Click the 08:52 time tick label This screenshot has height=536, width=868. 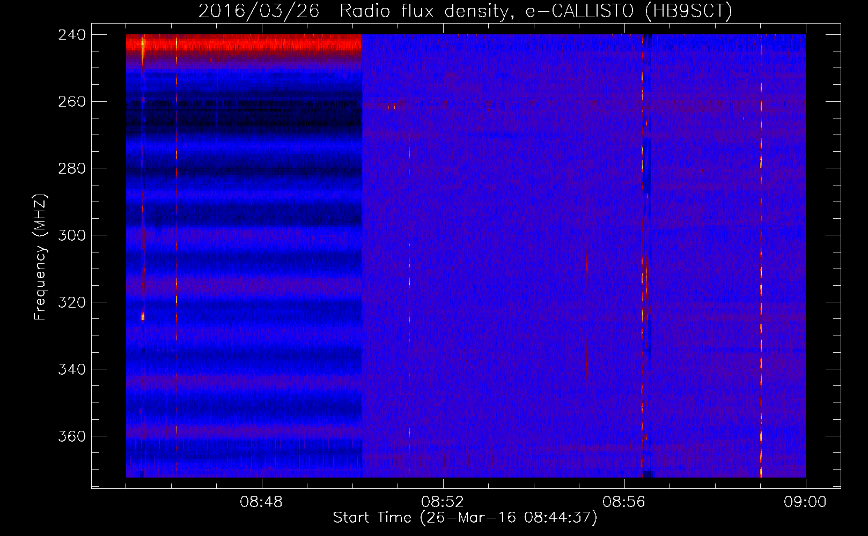click(443, 502)
